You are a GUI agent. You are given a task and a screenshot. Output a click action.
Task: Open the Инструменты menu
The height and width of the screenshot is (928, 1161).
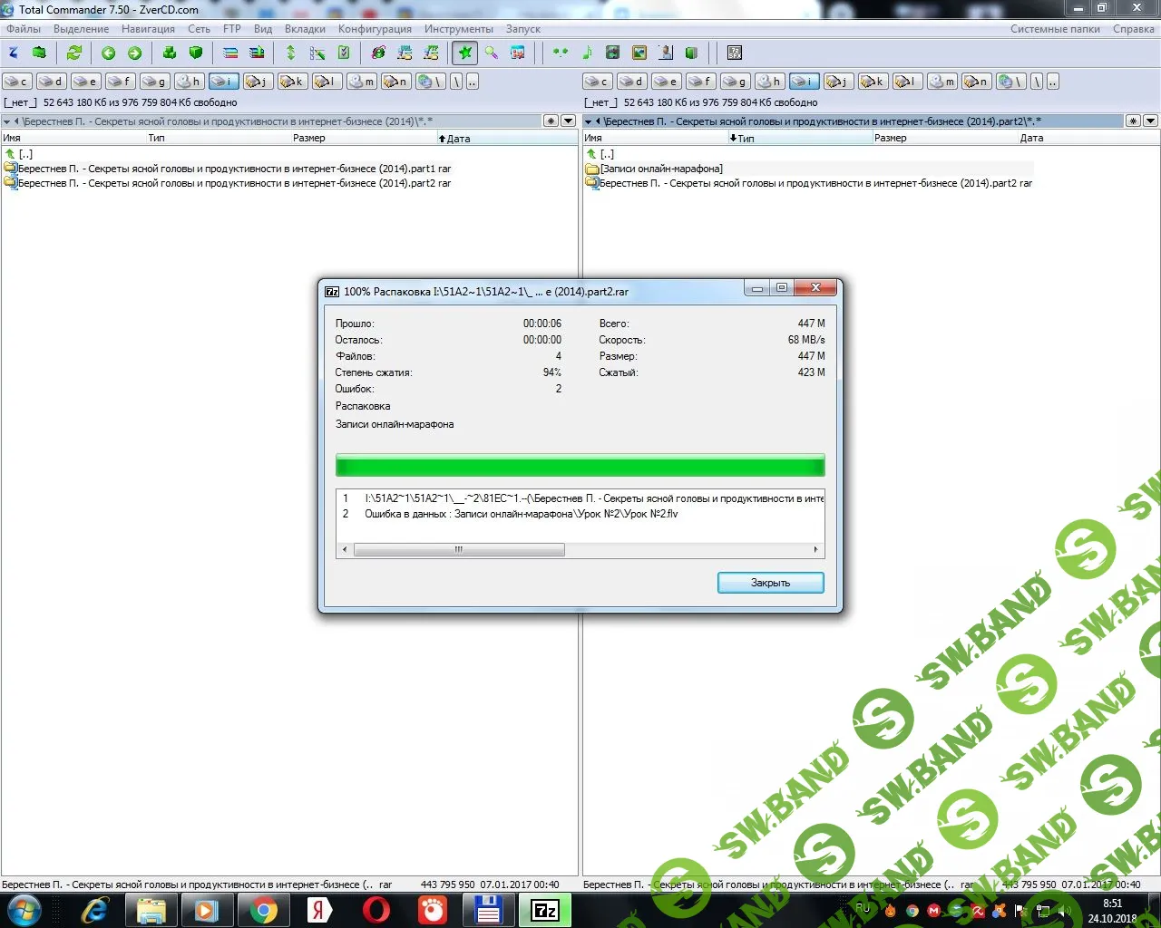pyautogui.click(x=458, y=29)
